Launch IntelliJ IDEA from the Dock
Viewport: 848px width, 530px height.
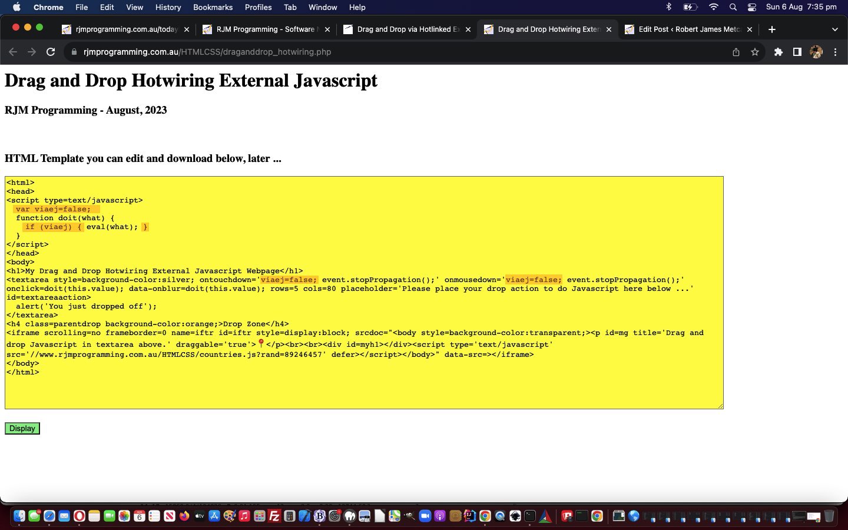pos(470,516)
